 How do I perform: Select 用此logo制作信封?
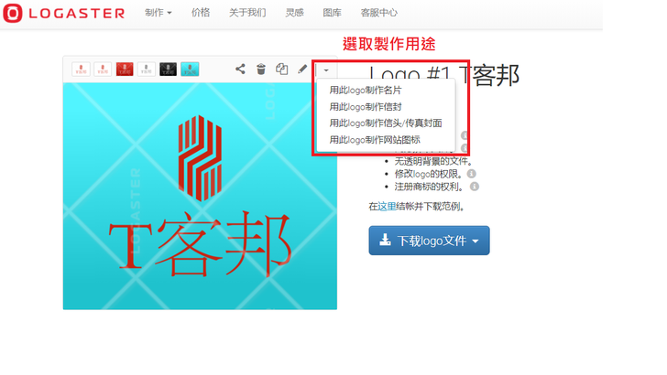point(366,107)
